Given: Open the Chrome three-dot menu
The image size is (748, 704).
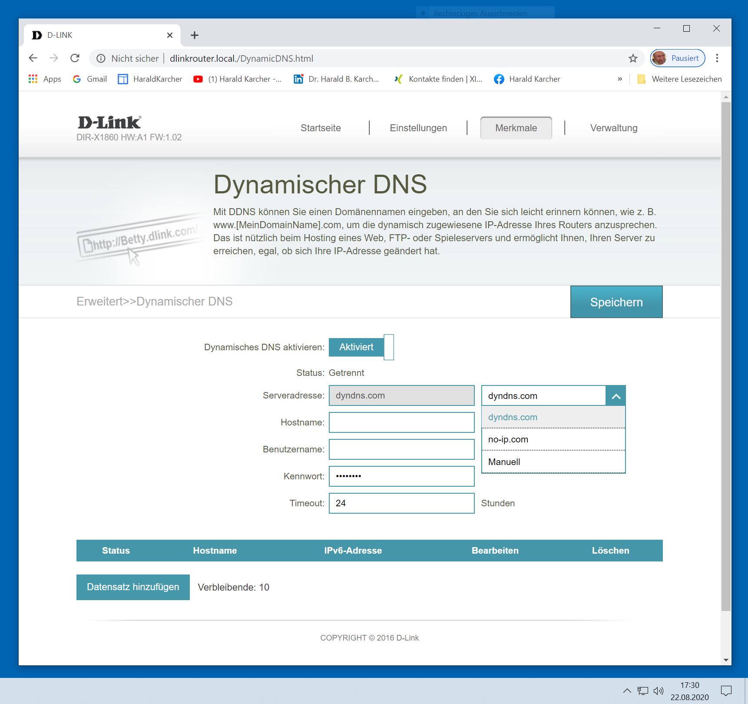Looking at the screenshot, I should tap(717, 58).
